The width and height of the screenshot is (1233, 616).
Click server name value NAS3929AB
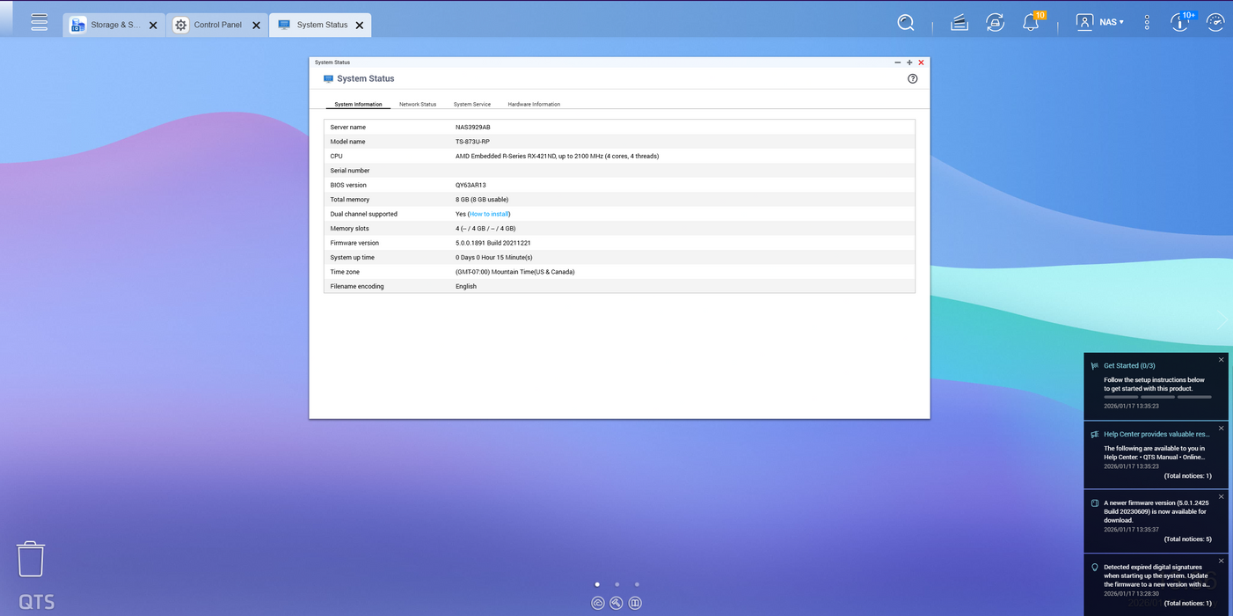pyautogui.click(x=473, y=127)
